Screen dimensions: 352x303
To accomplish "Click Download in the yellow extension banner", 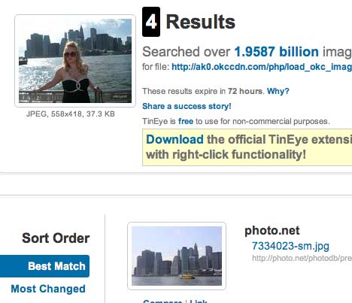I will click(174, 139).
